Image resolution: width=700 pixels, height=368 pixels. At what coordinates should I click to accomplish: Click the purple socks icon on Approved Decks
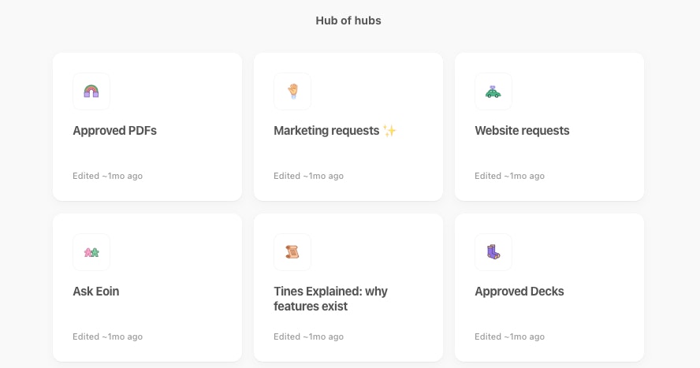tap(493, 252)
